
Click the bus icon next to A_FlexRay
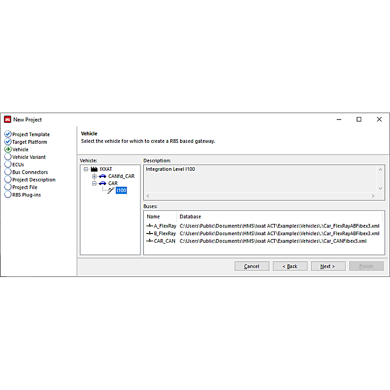(x=150, y=226)
